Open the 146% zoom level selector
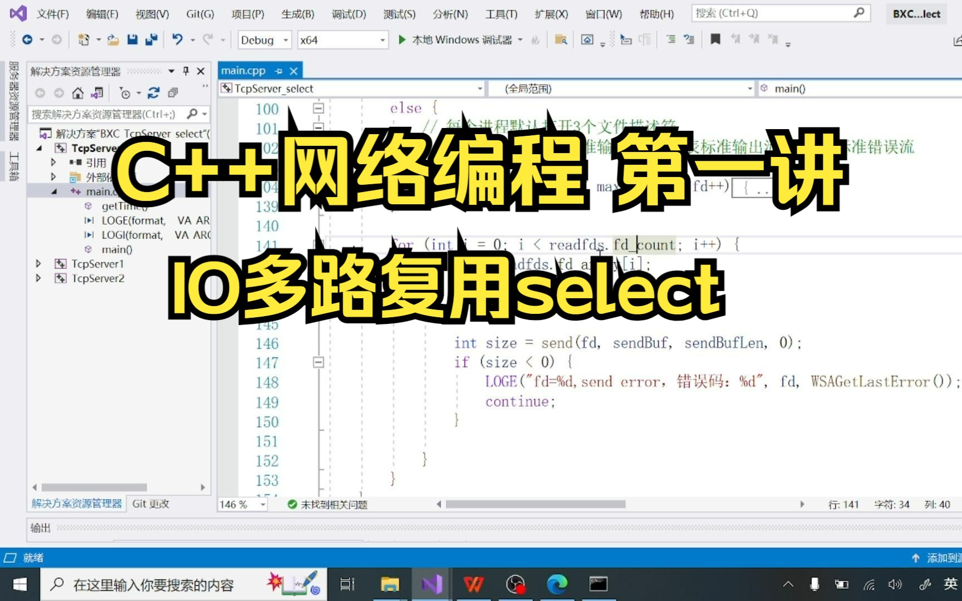962x601 pixels. pos(242,504)
